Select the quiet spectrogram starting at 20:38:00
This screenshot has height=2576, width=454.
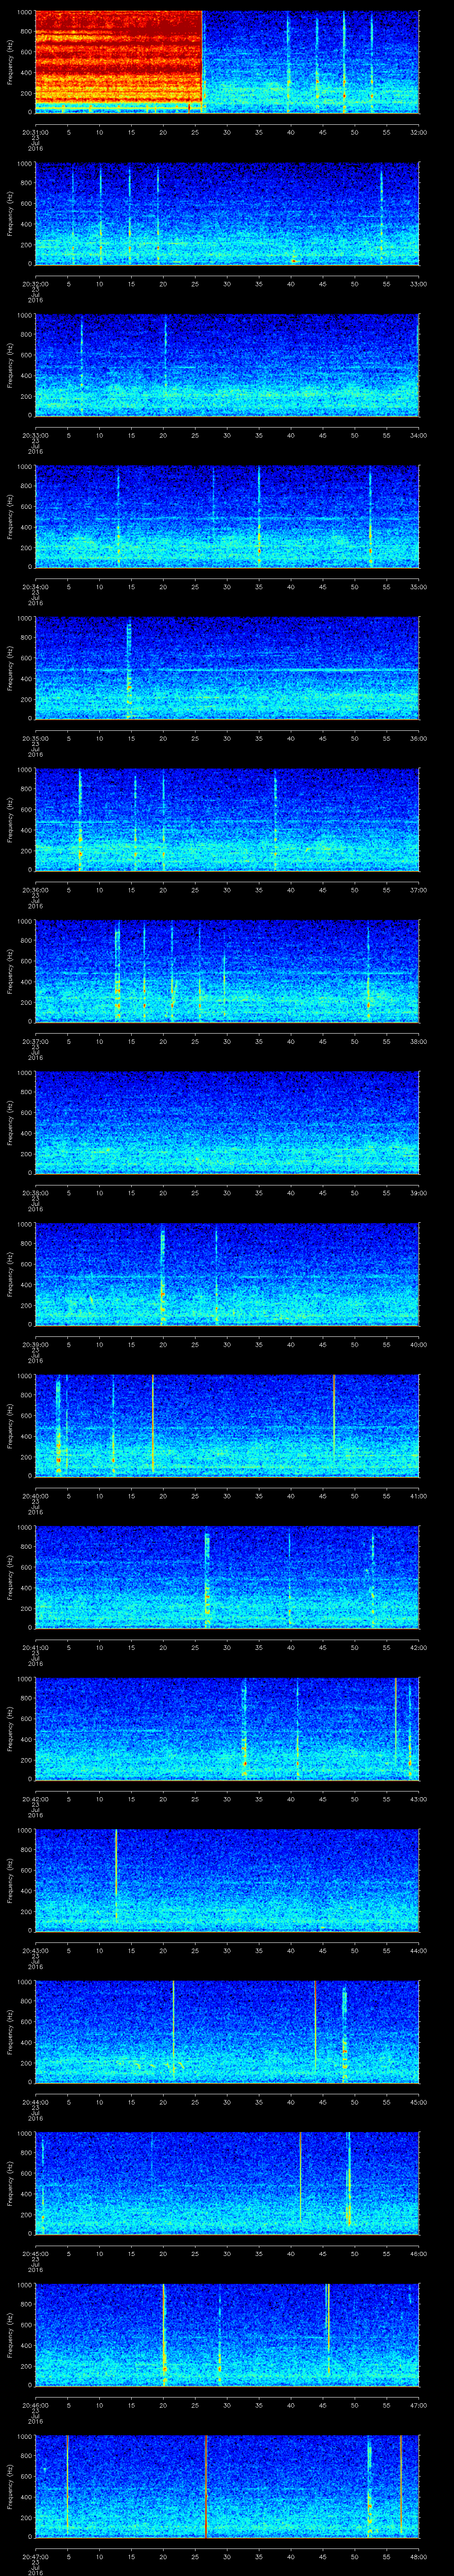pos(227,1122)
